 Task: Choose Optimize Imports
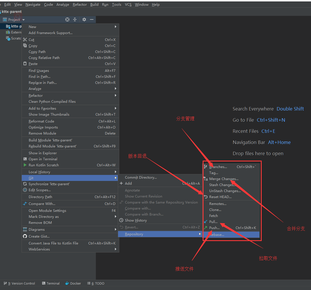70,127
